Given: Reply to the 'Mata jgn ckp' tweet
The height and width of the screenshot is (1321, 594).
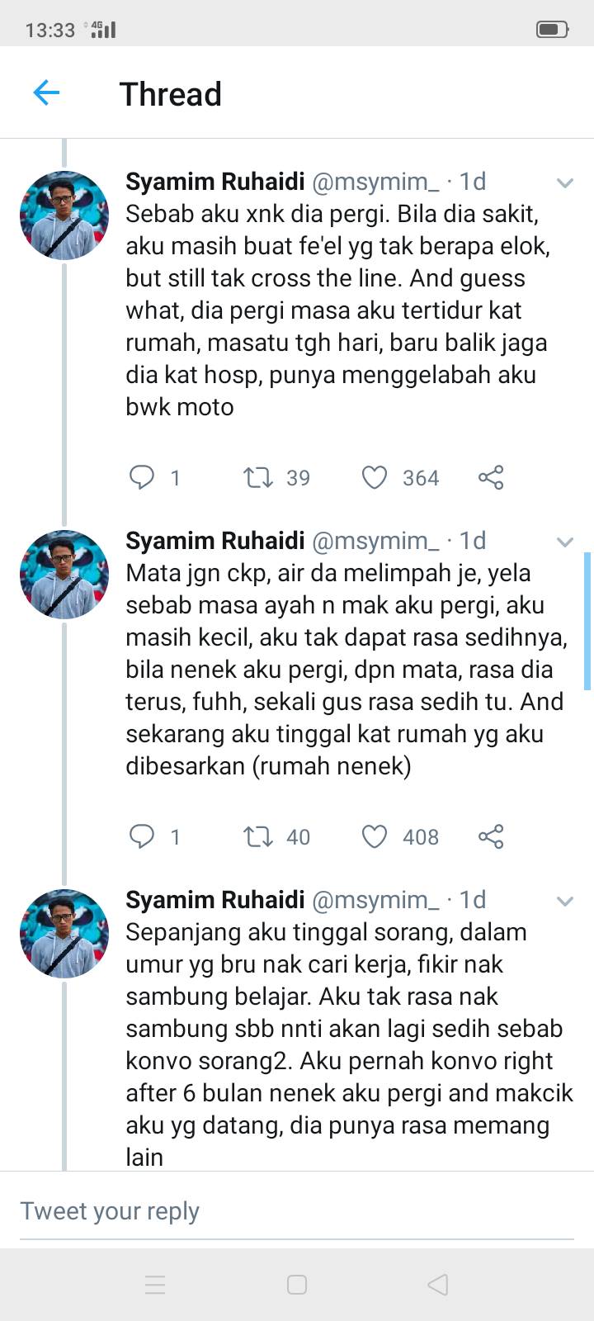Looking at the screenshot, I should click(142, 836).
